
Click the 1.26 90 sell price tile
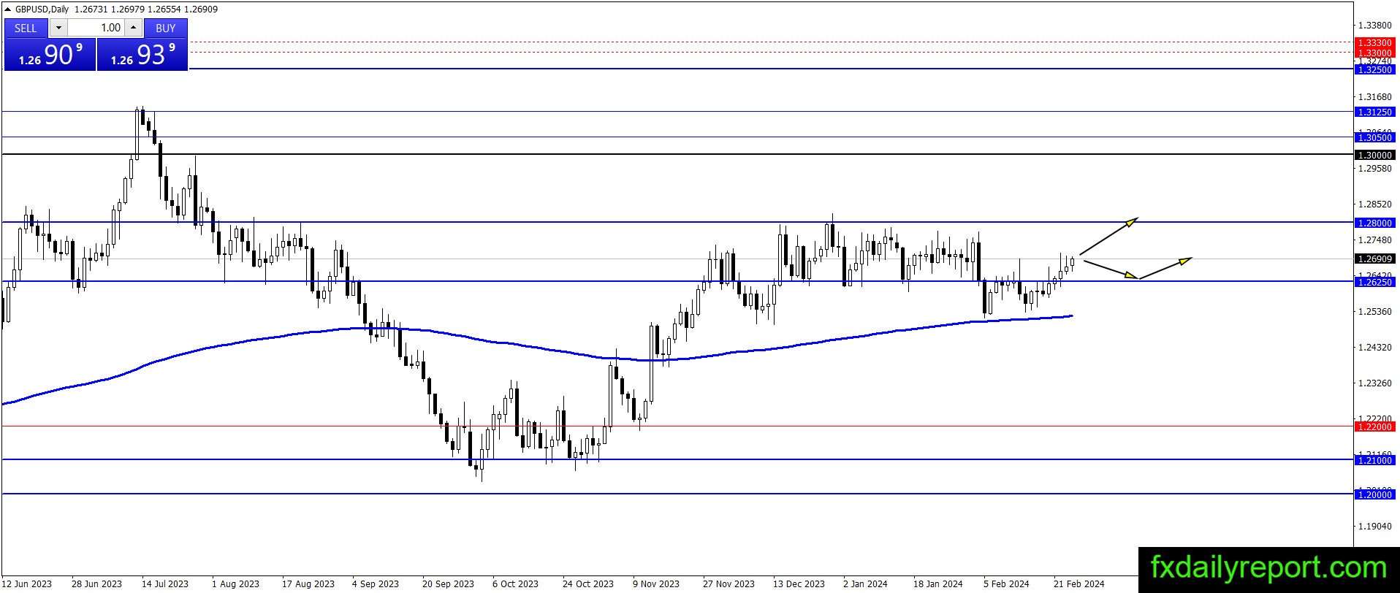pyautogui.click(x=50, y=54)
